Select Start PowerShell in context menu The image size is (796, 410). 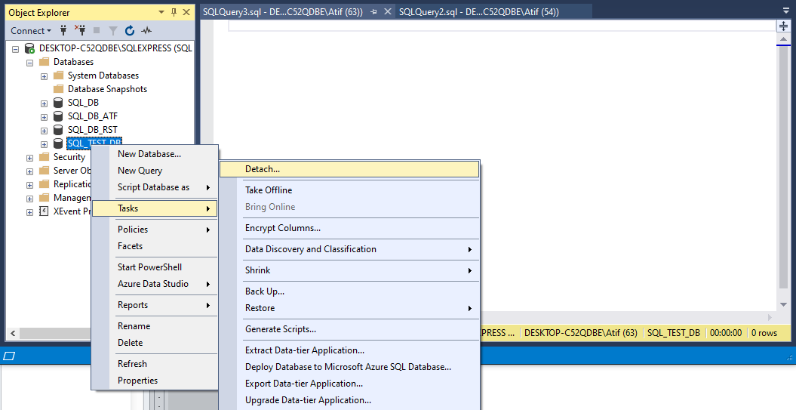coord(155,267)
